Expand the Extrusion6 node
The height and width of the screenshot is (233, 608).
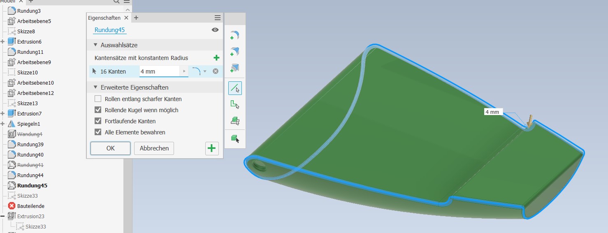click(3, 42)
